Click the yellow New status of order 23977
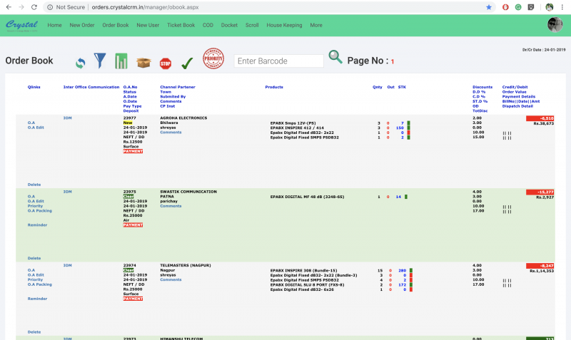Screen dimensions: 571x340 point(128,123)
